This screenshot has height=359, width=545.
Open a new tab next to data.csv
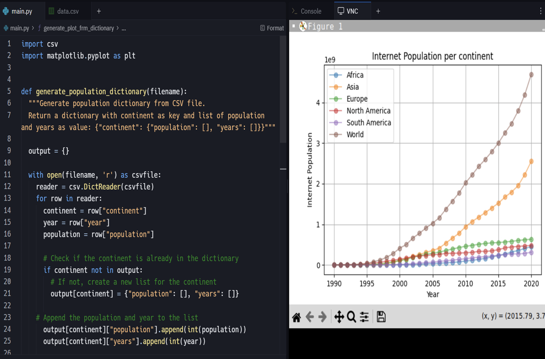pos(99,11)
